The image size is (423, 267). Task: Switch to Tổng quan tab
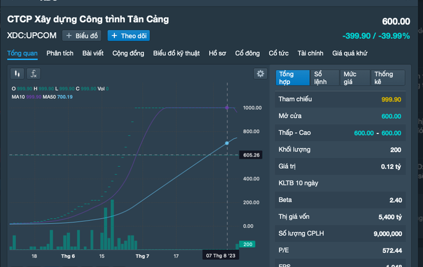tap(22, 53)
